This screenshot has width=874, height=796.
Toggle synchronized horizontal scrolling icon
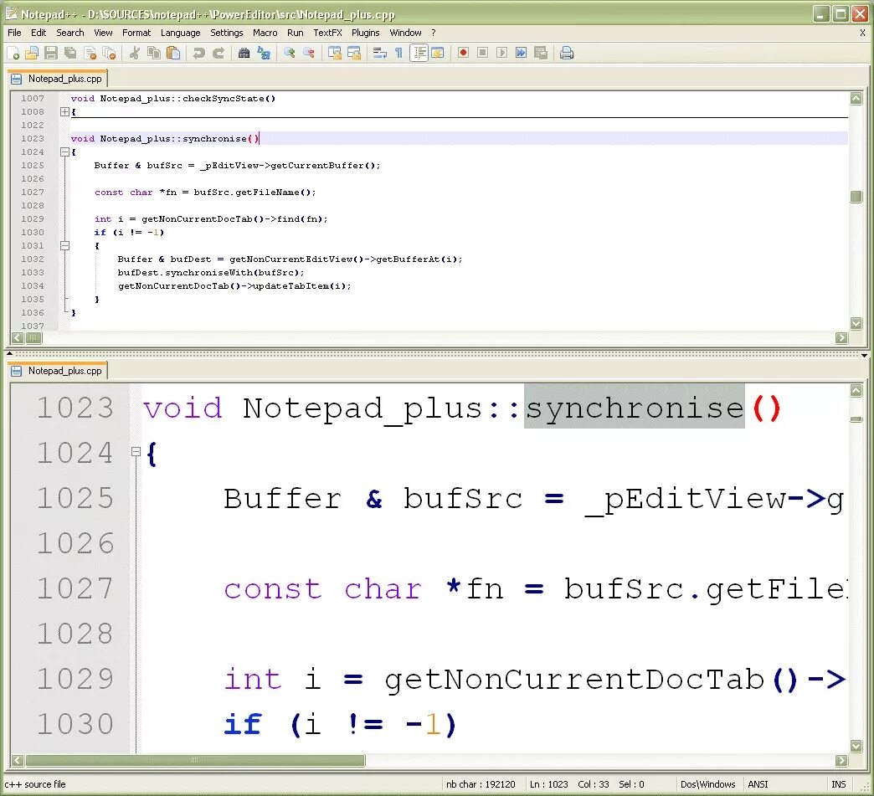[354, 54]
